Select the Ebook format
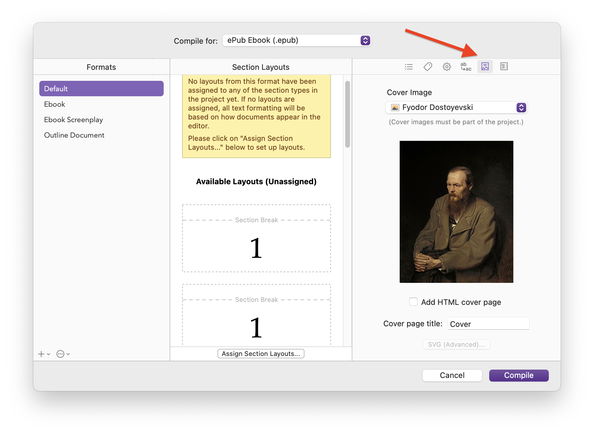This screenshot has width=594, height=435. 55,104
